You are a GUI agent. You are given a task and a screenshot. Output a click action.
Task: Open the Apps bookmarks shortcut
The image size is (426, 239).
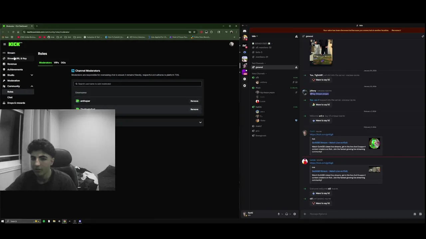pyautogui.click(x=5, y=37)
